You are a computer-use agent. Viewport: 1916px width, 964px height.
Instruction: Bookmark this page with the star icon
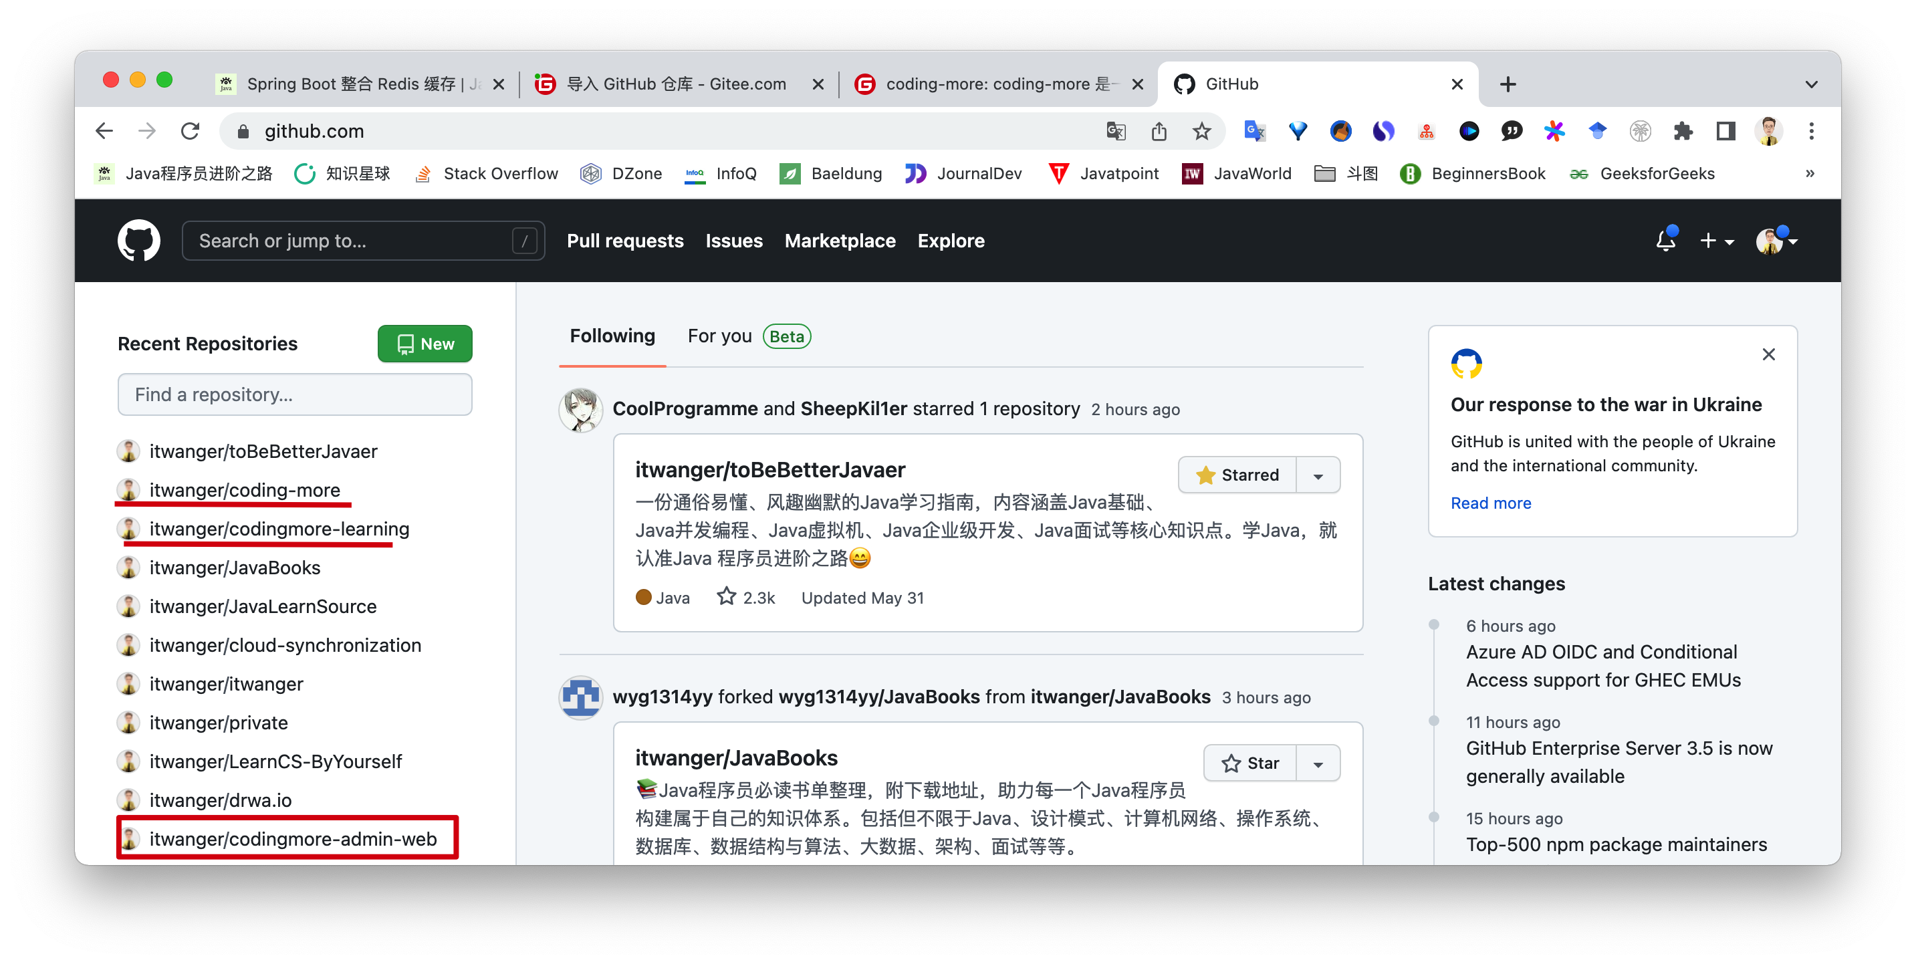(1201, 131)
